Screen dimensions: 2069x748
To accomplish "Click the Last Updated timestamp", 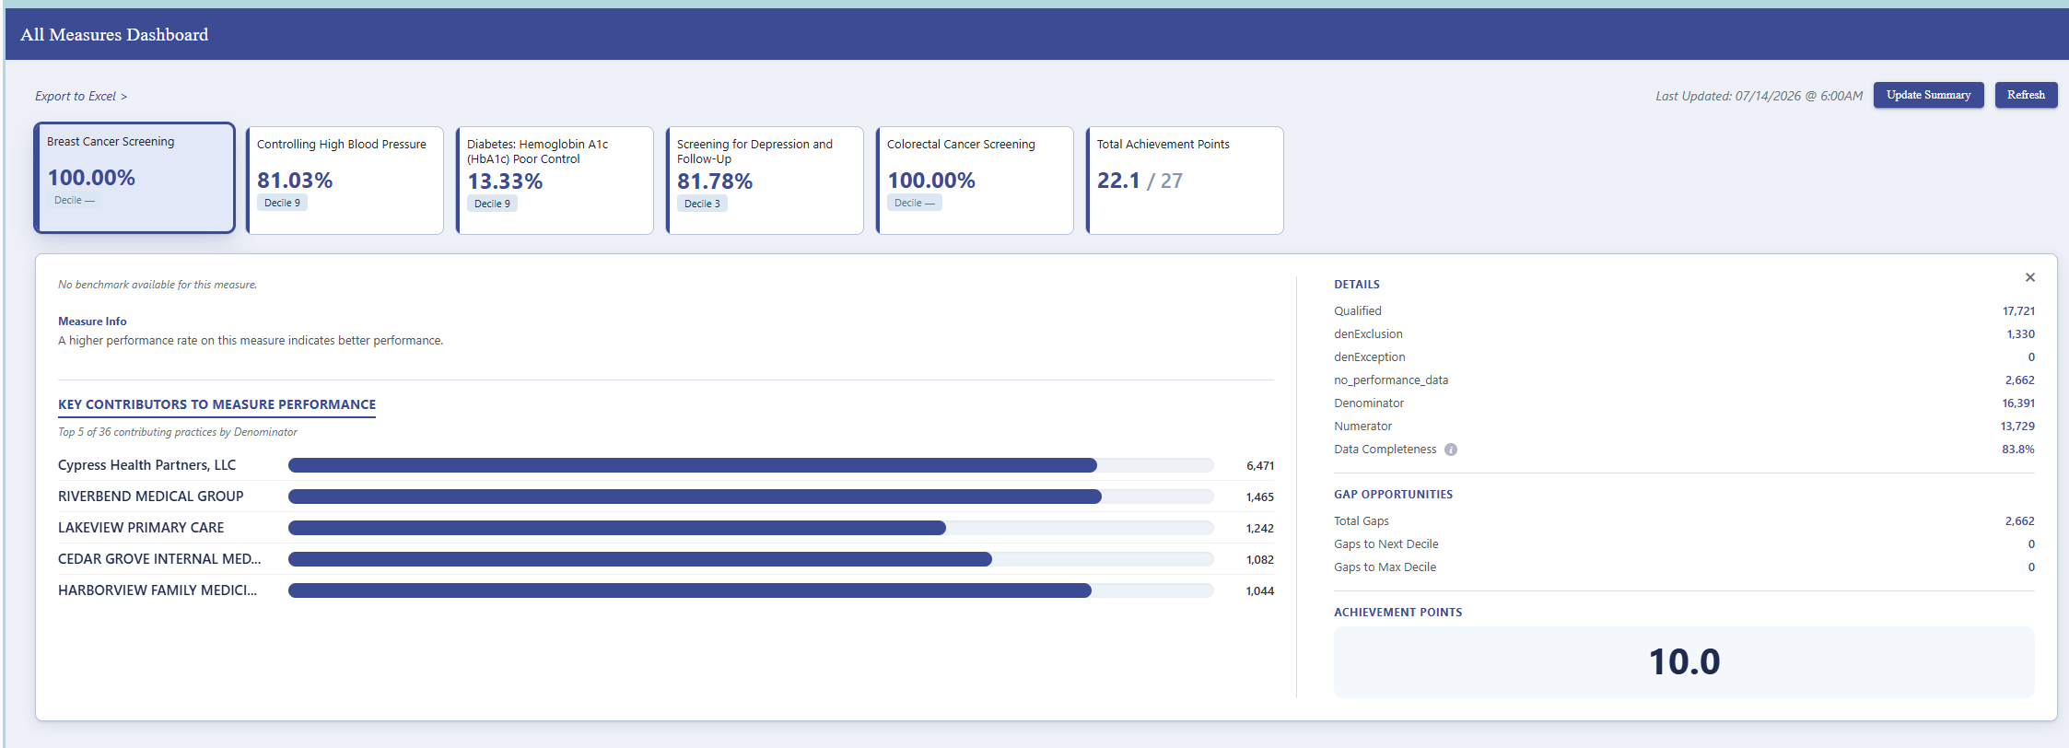I will [x=1759, y=96].
